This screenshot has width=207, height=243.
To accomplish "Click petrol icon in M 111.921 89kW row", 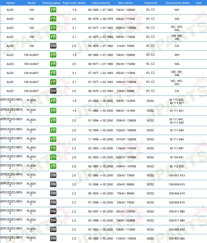I will click(x=53, y=111).
